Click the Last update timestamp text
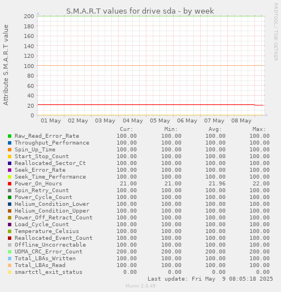 click(210, 279)
